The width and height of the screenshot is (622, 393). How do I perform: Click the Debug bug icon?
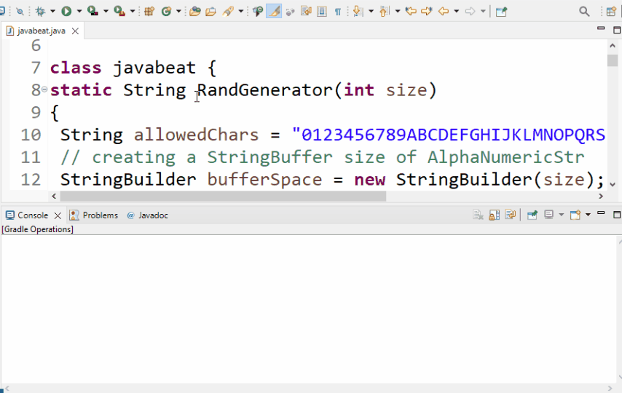40,12
